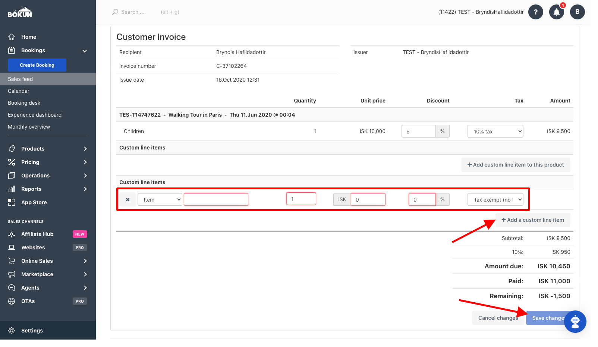
Task: Click percent unit button next to Children discount
Action: click(443, 131)
